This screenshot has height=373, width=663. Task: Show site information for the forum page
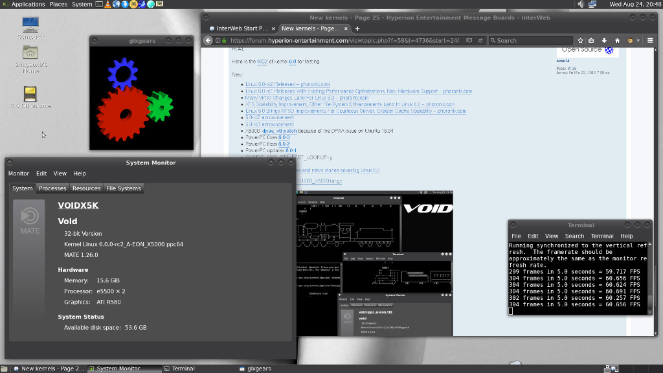point(218,41)
